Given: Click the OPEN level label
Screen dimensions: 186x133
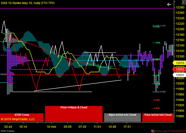Looking at the screenshot, I should (x=156, y=60).
